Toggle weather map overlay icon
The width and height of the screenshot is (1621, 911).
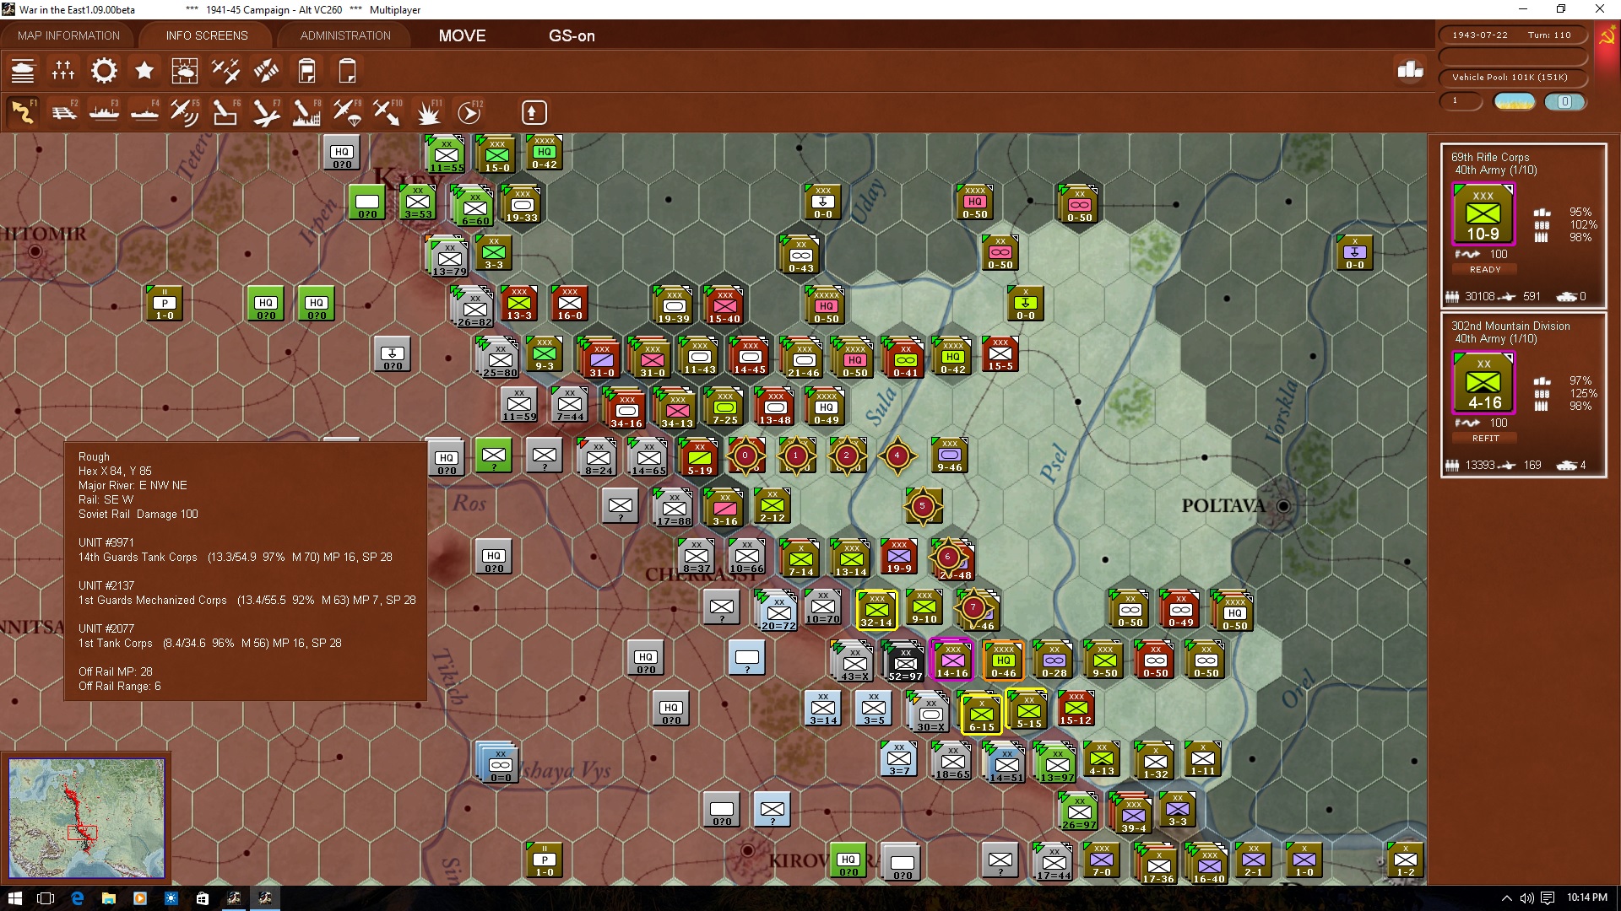click(185, 71)
